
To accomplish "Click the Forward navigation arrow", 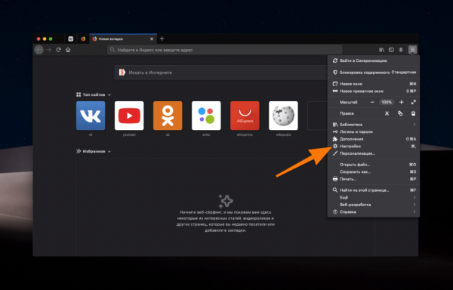I will click(49, 50).
